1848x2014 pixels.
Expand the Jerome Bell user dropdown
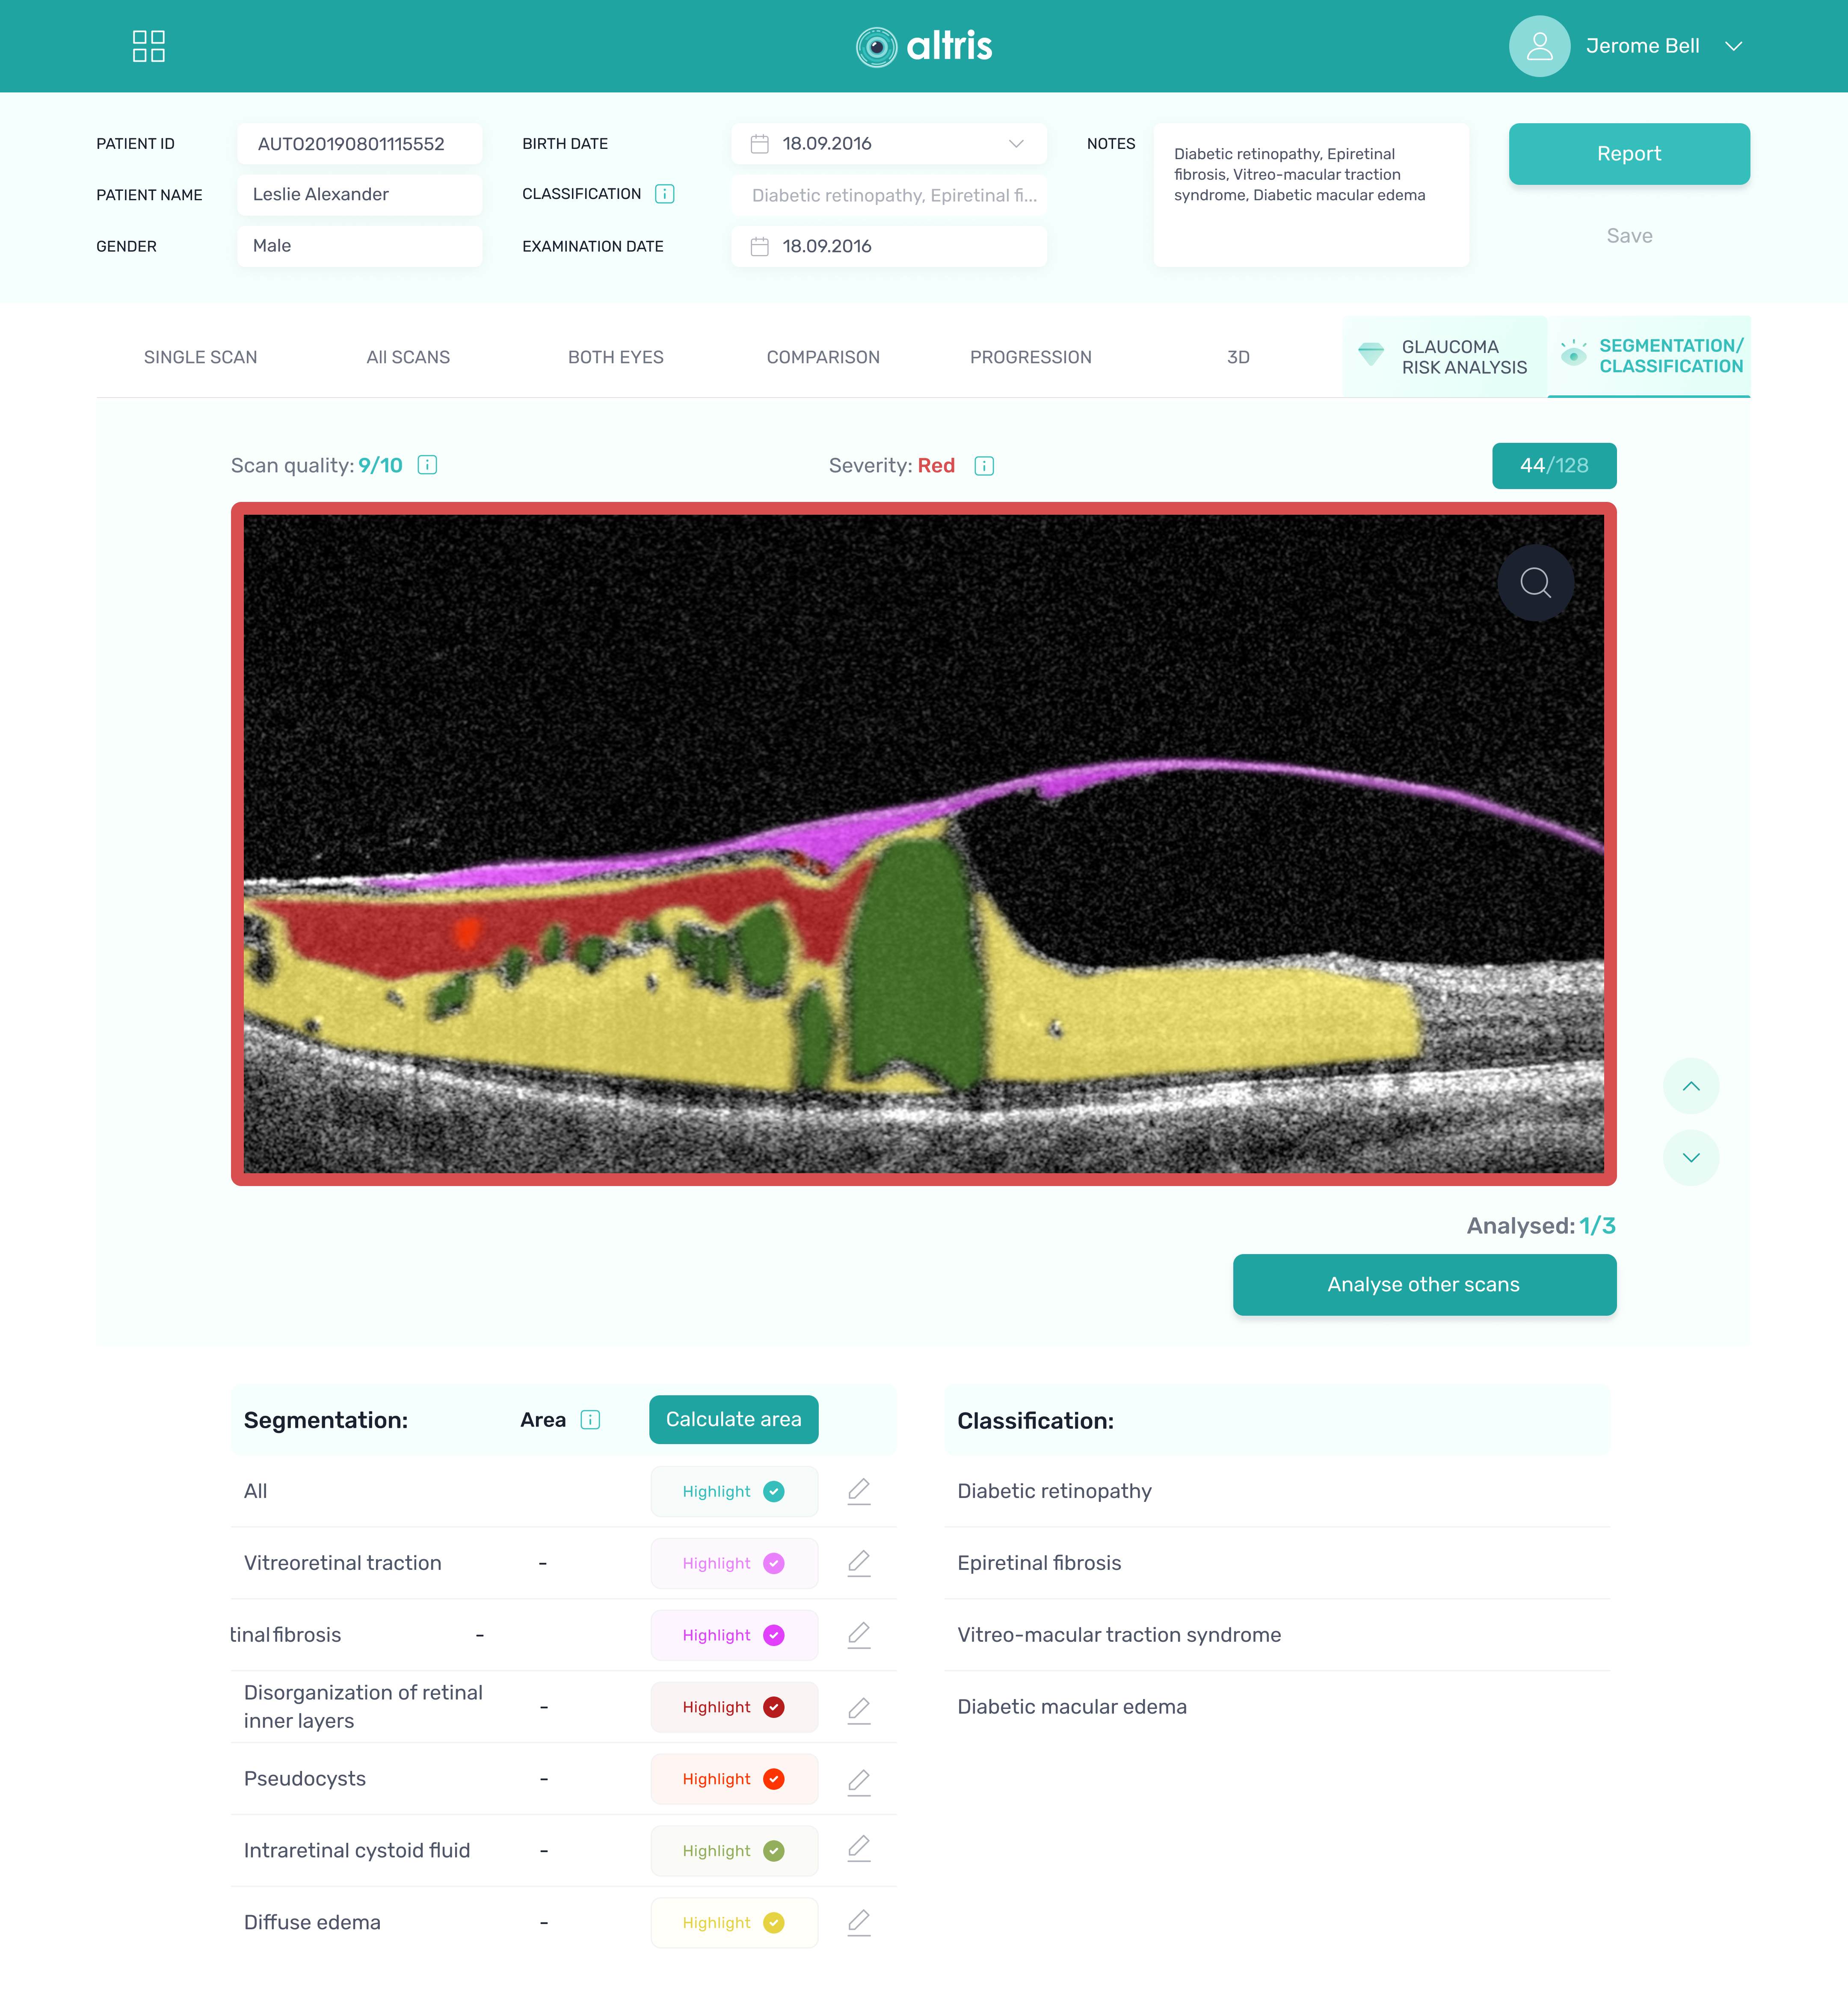coord(1734,46)
